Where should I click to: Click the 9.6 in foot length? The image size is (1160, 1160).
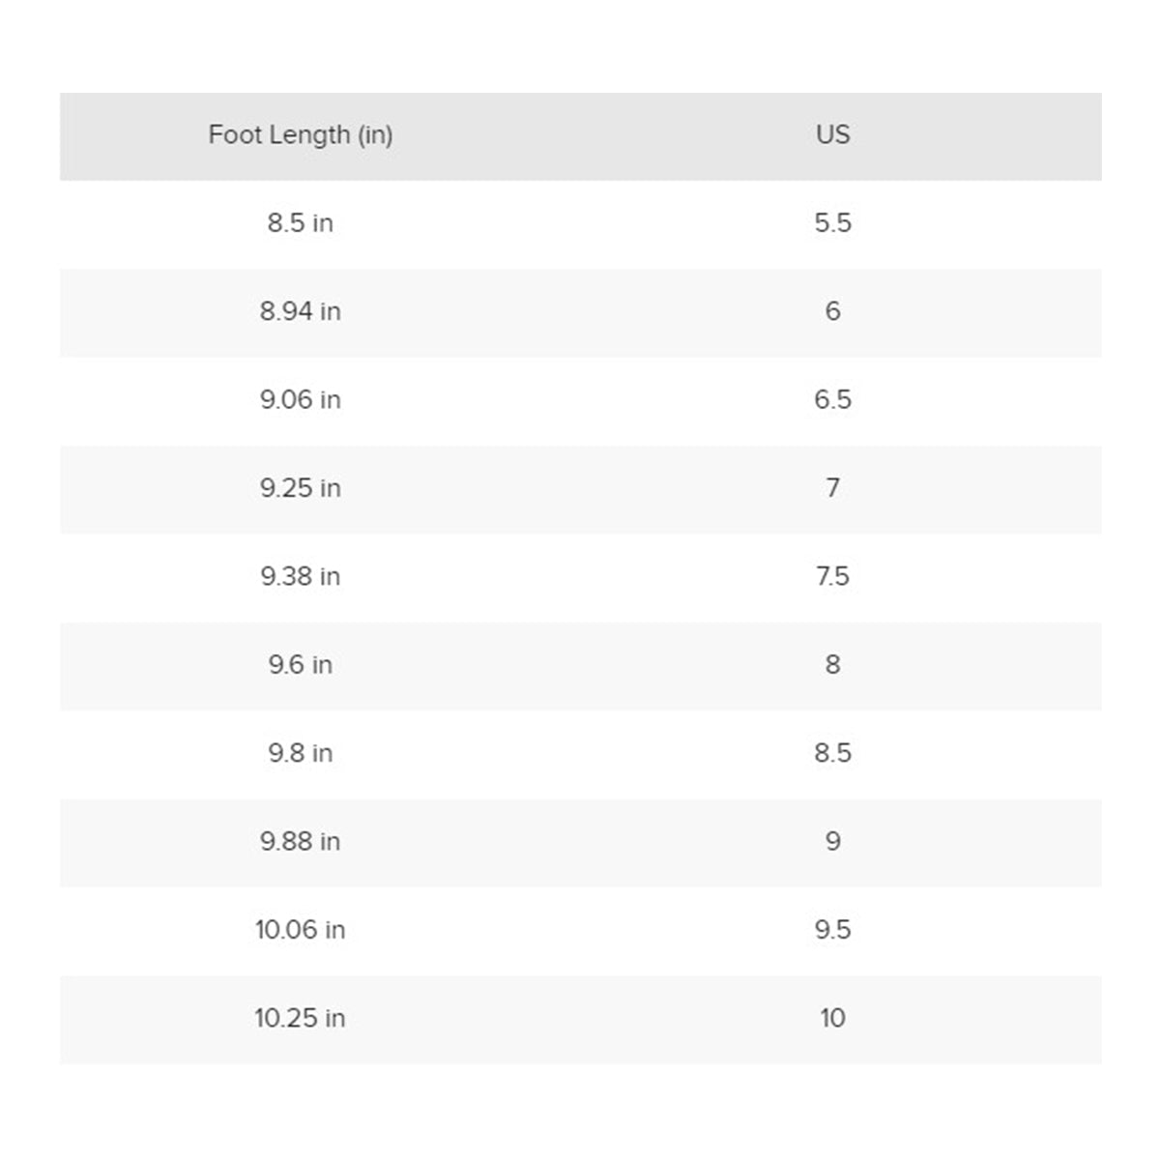(301, 665)
